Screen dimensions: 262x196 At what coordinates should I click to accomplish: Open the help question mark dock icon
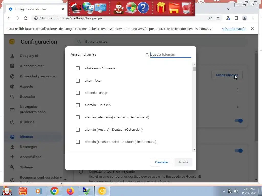point(143,8)
